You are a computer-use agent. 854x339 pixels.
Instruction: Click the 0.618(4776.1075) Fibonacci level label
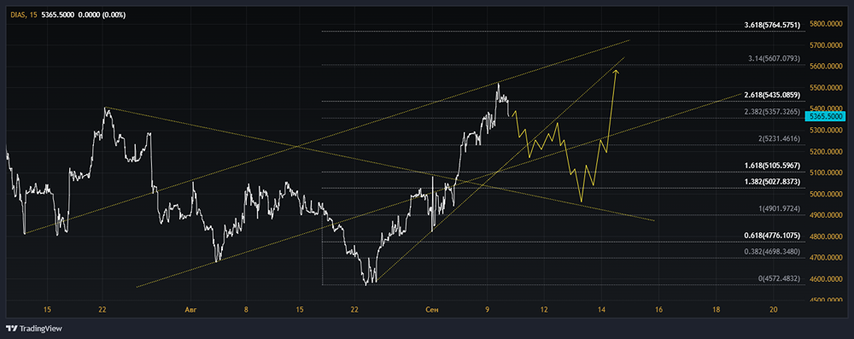pos(772,236)
